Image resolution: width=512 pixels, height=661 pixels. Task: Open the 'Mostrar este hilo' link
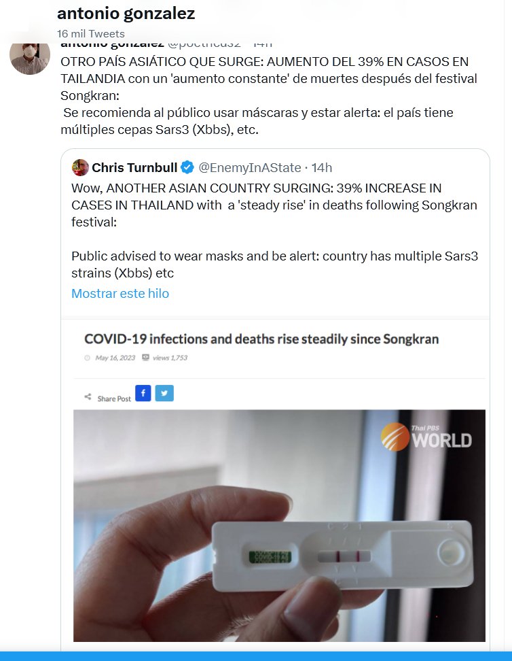[120, 294]
